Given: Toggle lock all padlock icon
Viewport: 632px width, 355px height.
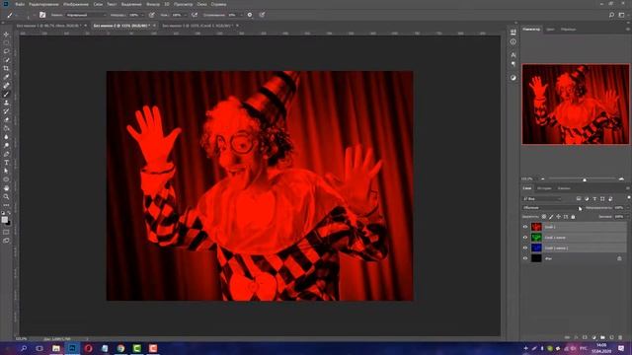Looking at the screenshot, I should [573, 217].
